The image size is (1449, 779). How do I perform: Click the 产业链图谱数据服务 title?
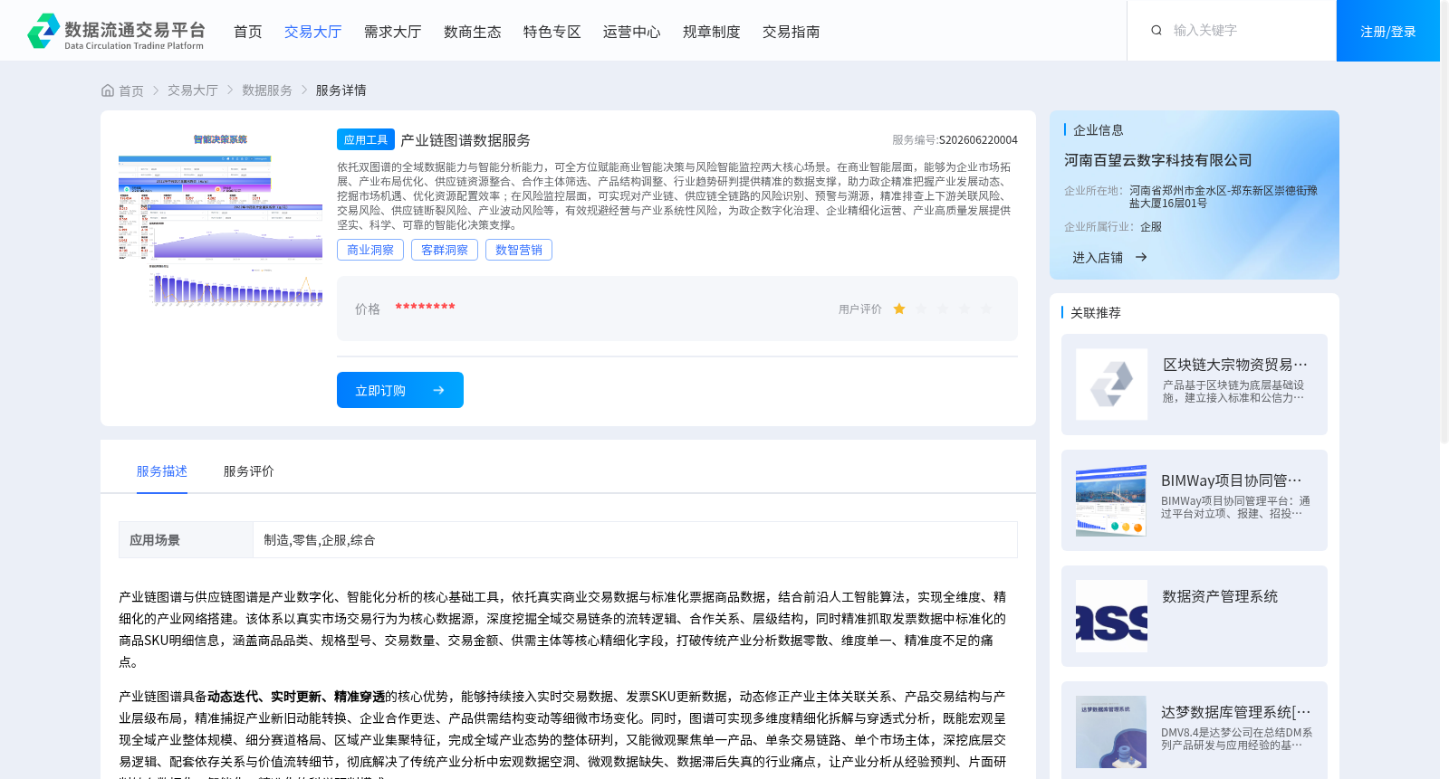pyautogui.click(x=465, y=140)
